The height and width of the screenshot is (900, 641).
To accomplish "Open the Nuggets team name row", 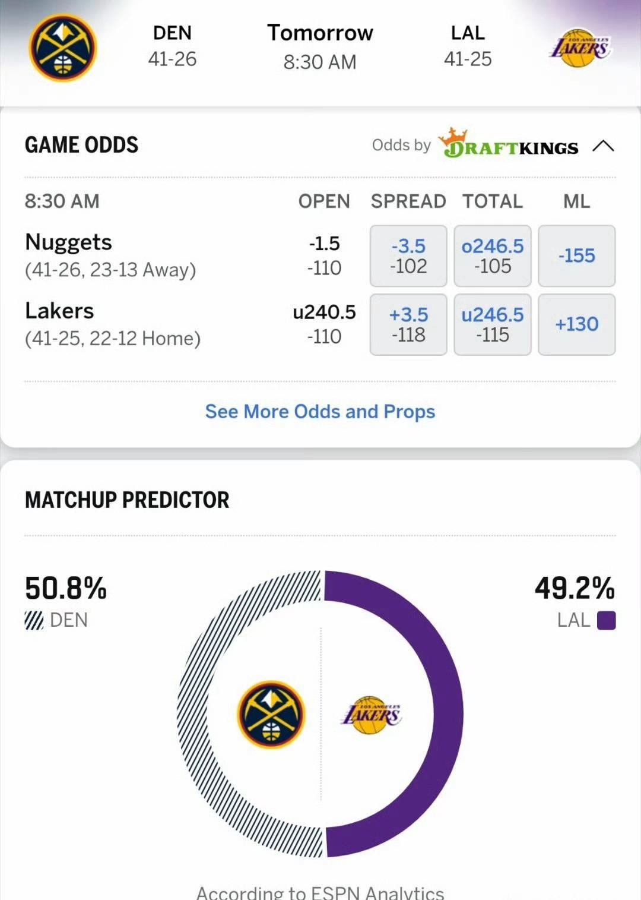I will coord(110,255).
